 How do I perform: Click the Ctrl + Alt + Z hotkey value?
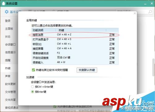[x=64, y=35]
